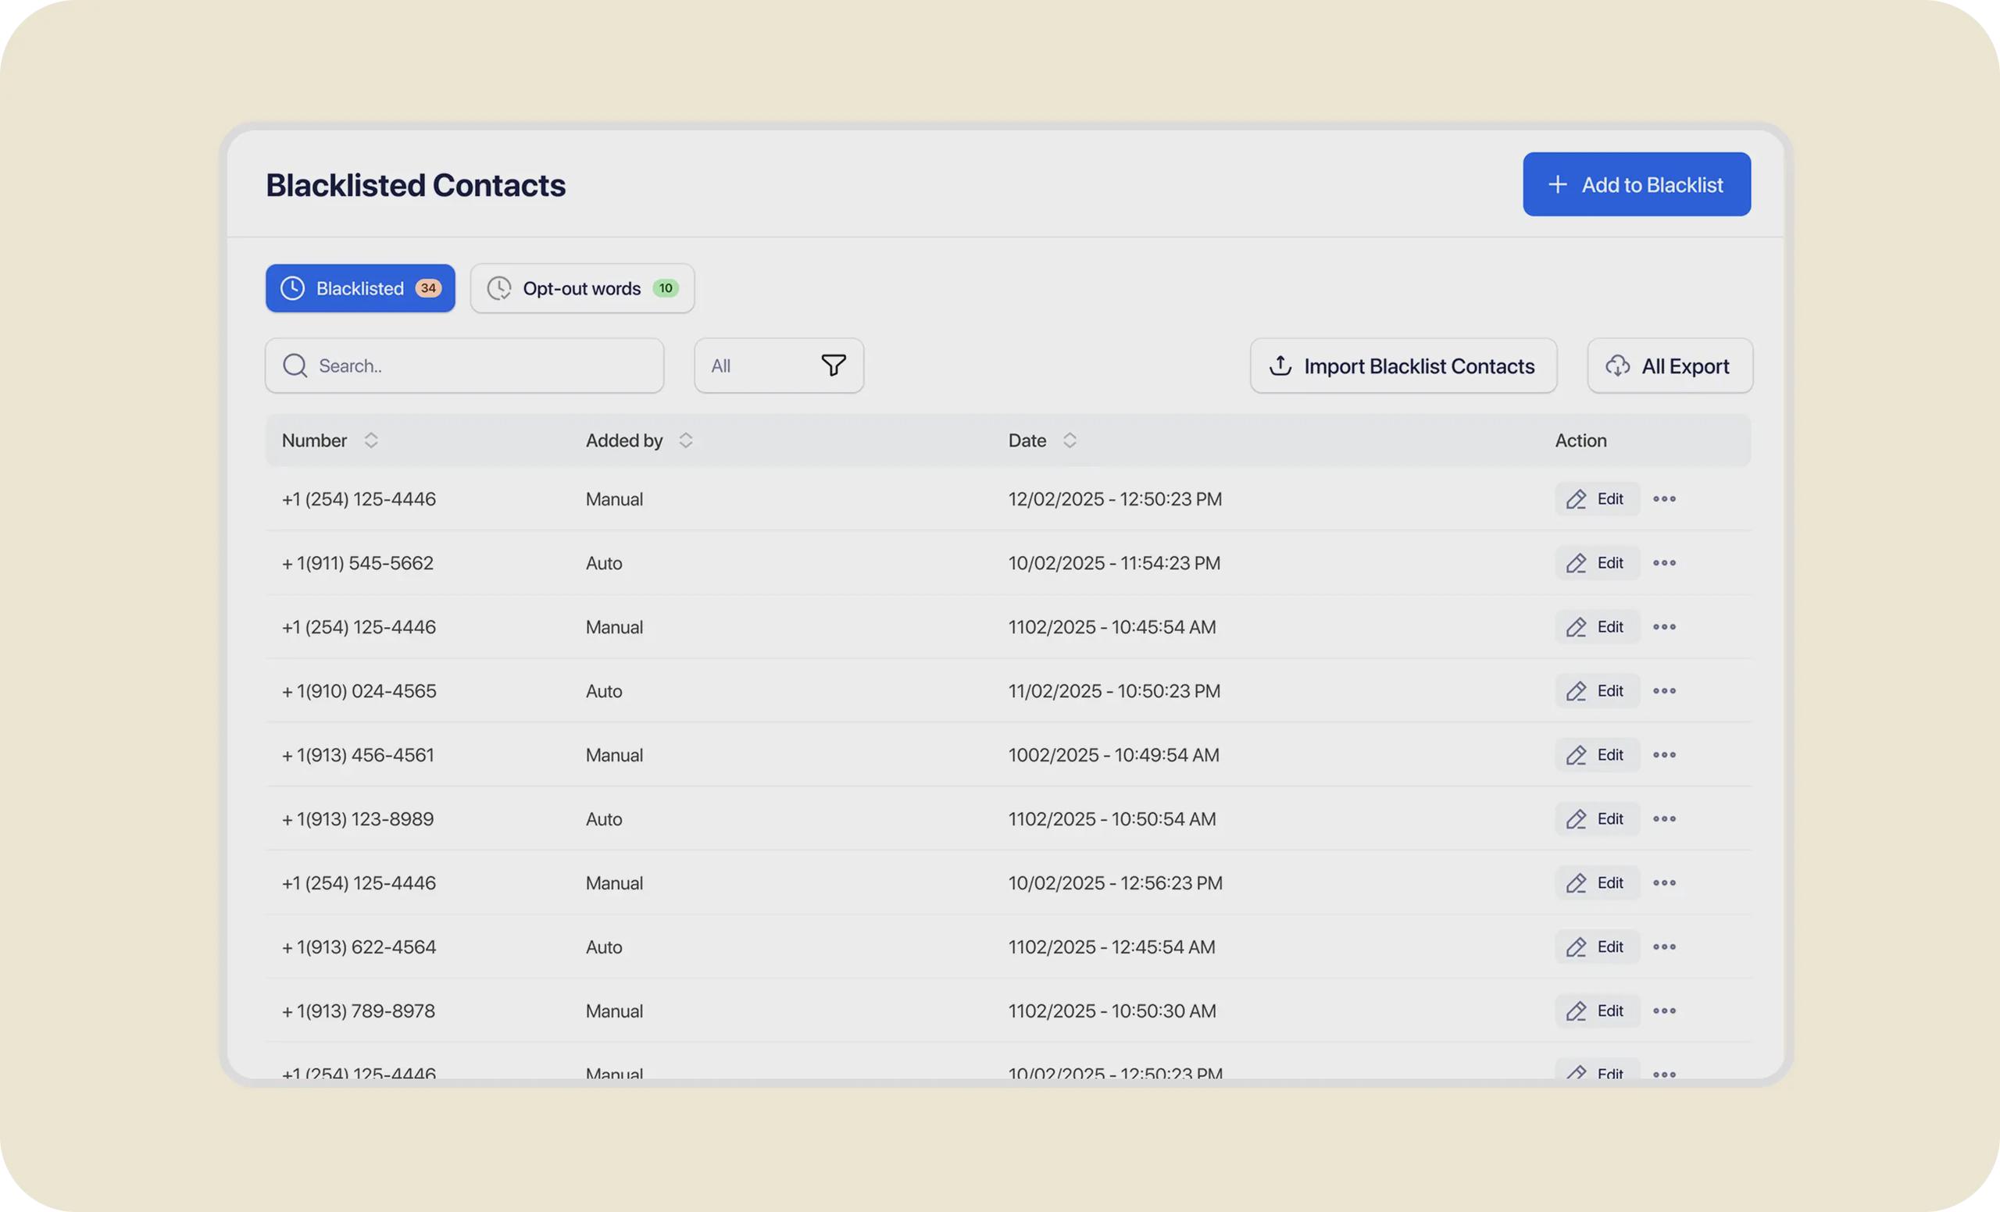Open more actions for +1(913) 789-8978
The image size is (2000, 1212).
[1664, 1011]
